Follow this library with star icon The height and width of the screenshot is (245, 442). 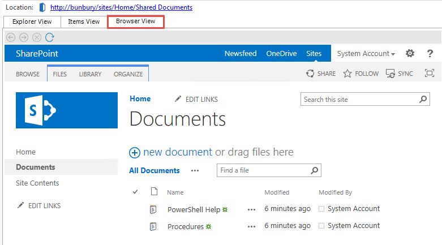347,74
